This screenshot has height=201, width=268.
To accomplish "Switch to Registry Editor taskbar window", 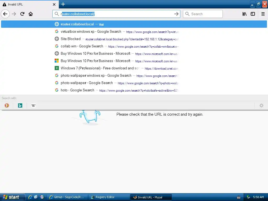I will (x=109, y=197).
